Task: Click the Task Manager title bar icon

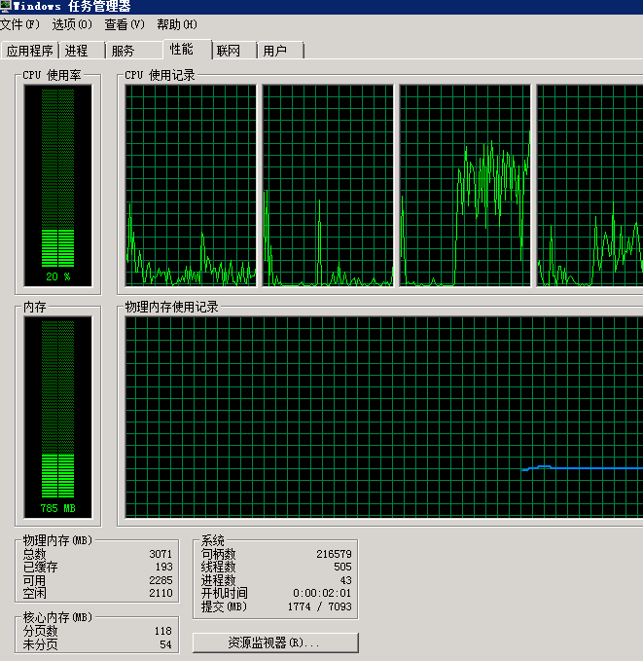Action: (x=6, y=6)
